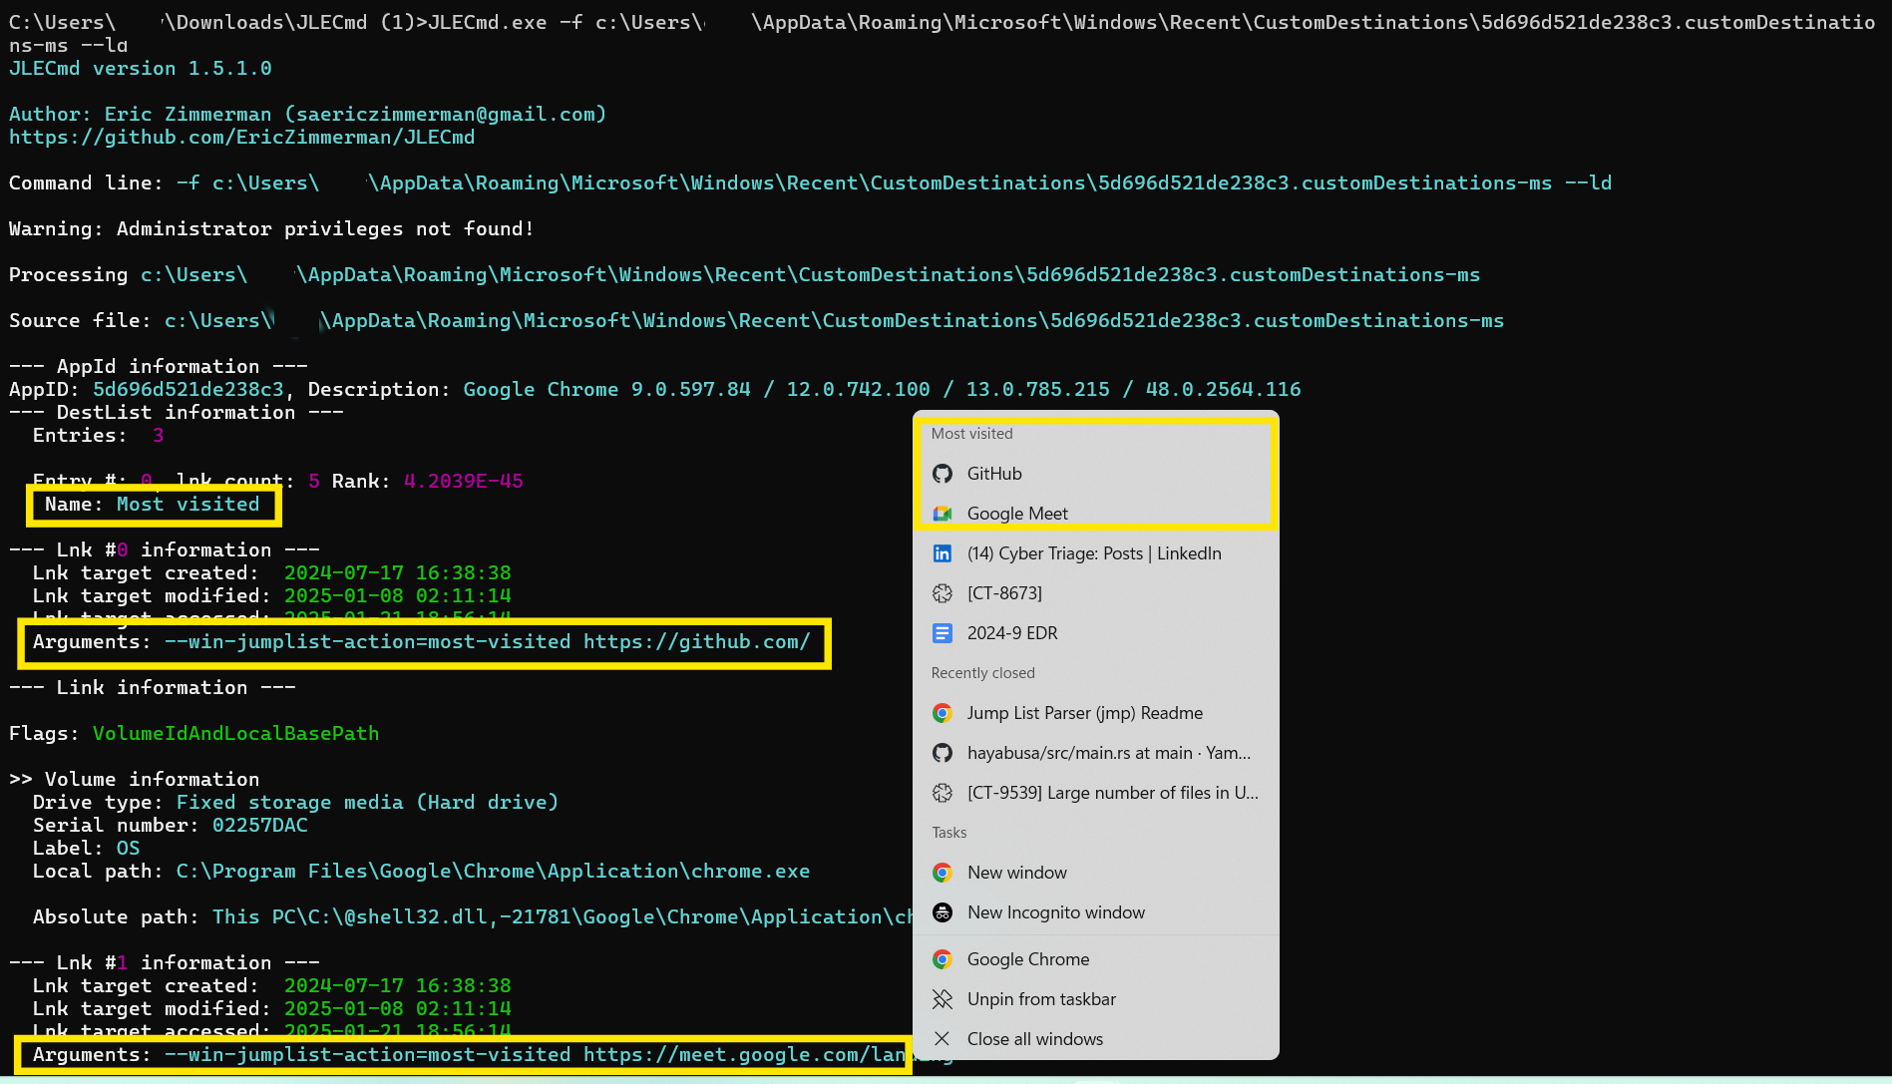Click the Chrome icon beside Jump List Parser Readme
Viewport: 1892px width, 1084px height.
coord(943,713)
